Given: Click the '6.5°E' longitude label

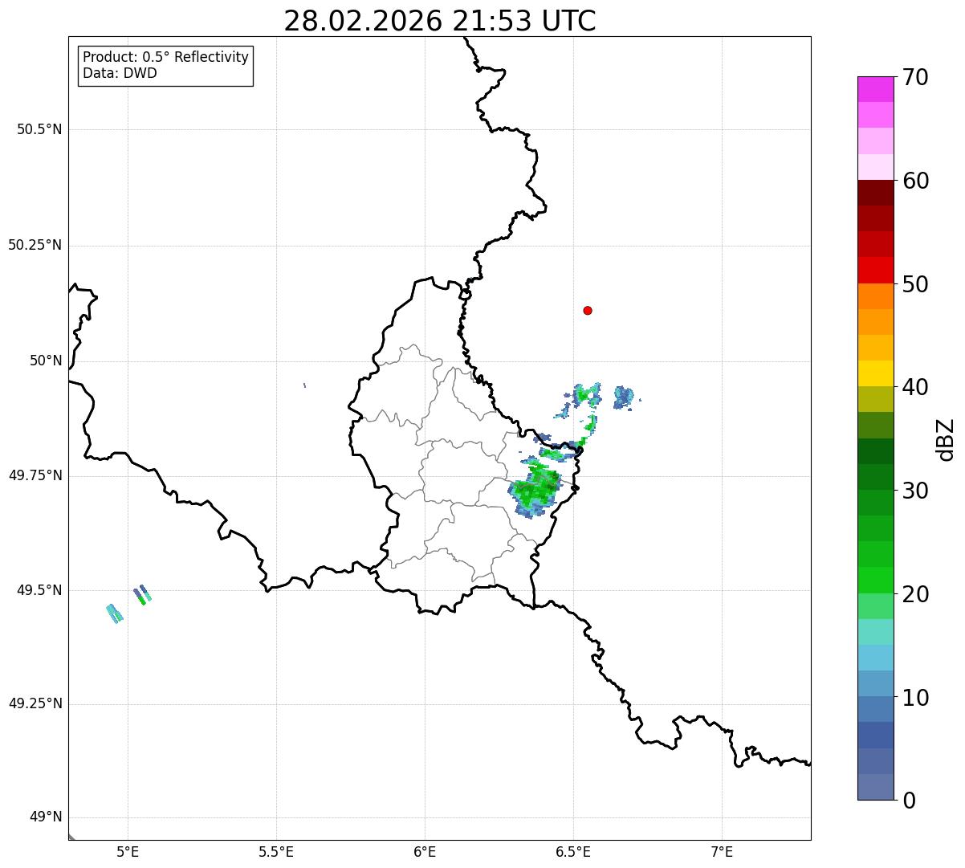Looking at the screenshot, I should point(573,852).
